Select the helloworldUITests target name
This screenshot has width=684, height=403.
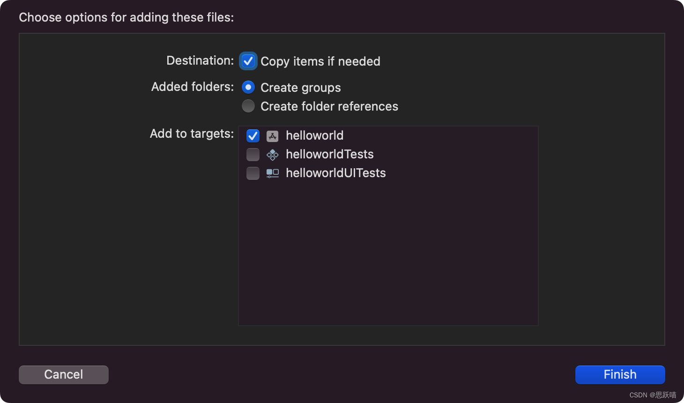tap(335, 173)
